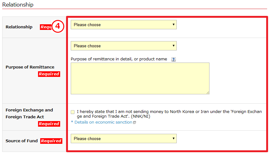
Task: Open the Details on economic sanction link
Action: pyautogui.click(x=103, y=122)
